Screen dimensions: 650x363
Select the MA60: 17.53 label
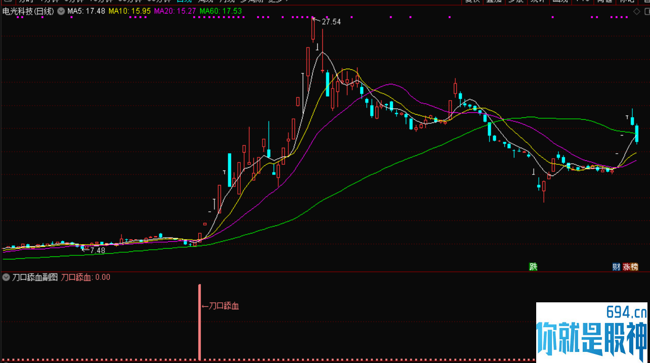tap(221, 11)
